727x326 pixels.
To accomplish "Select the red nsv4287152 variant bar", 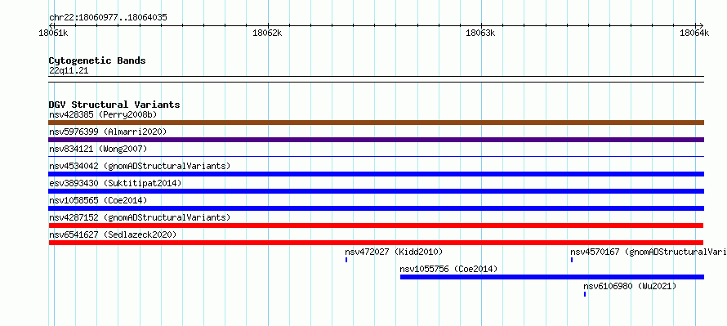I will [376, 226].
